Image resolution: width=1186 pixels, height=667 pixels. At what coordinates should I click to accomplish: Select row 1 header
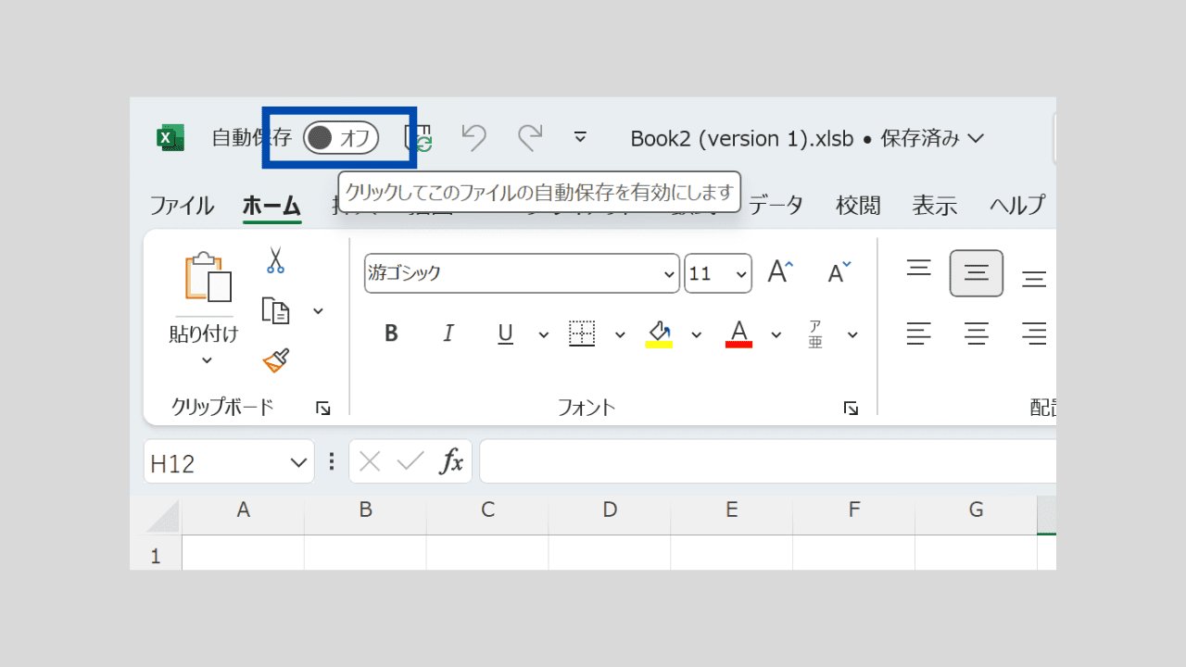tap(156, 555)
